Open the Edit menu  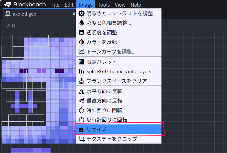pyautogui.click(x=69, y=5)
